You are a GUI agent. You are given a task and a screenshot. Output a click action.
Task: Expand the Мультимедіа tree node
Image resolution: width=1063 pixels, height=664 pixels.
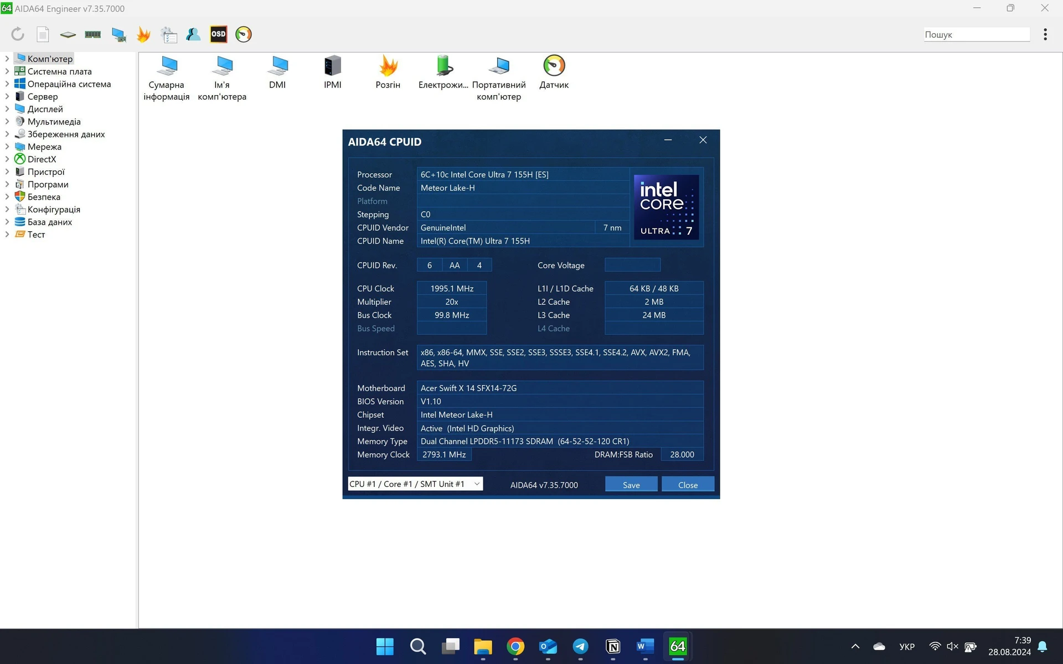coord(7,122)
